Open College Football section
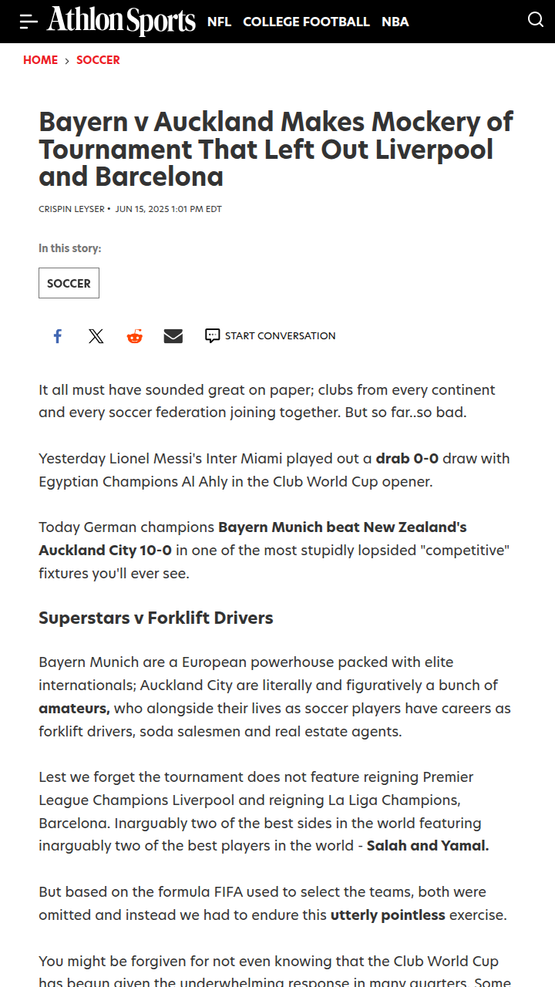The height and width of the screenshot is (987, 555). [306, 22]
